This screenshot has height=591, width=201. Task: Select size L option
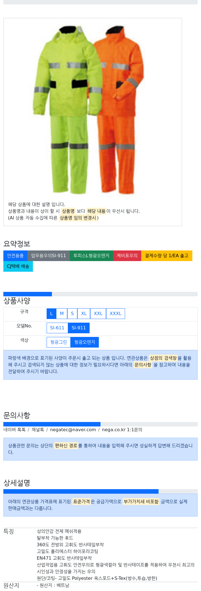click(x=51, y=313)
